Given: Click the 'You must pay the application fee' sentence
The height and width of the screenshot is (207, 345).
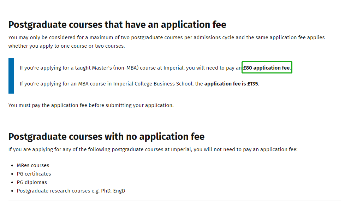Looking at the screenshot, I should click(91, 105).
